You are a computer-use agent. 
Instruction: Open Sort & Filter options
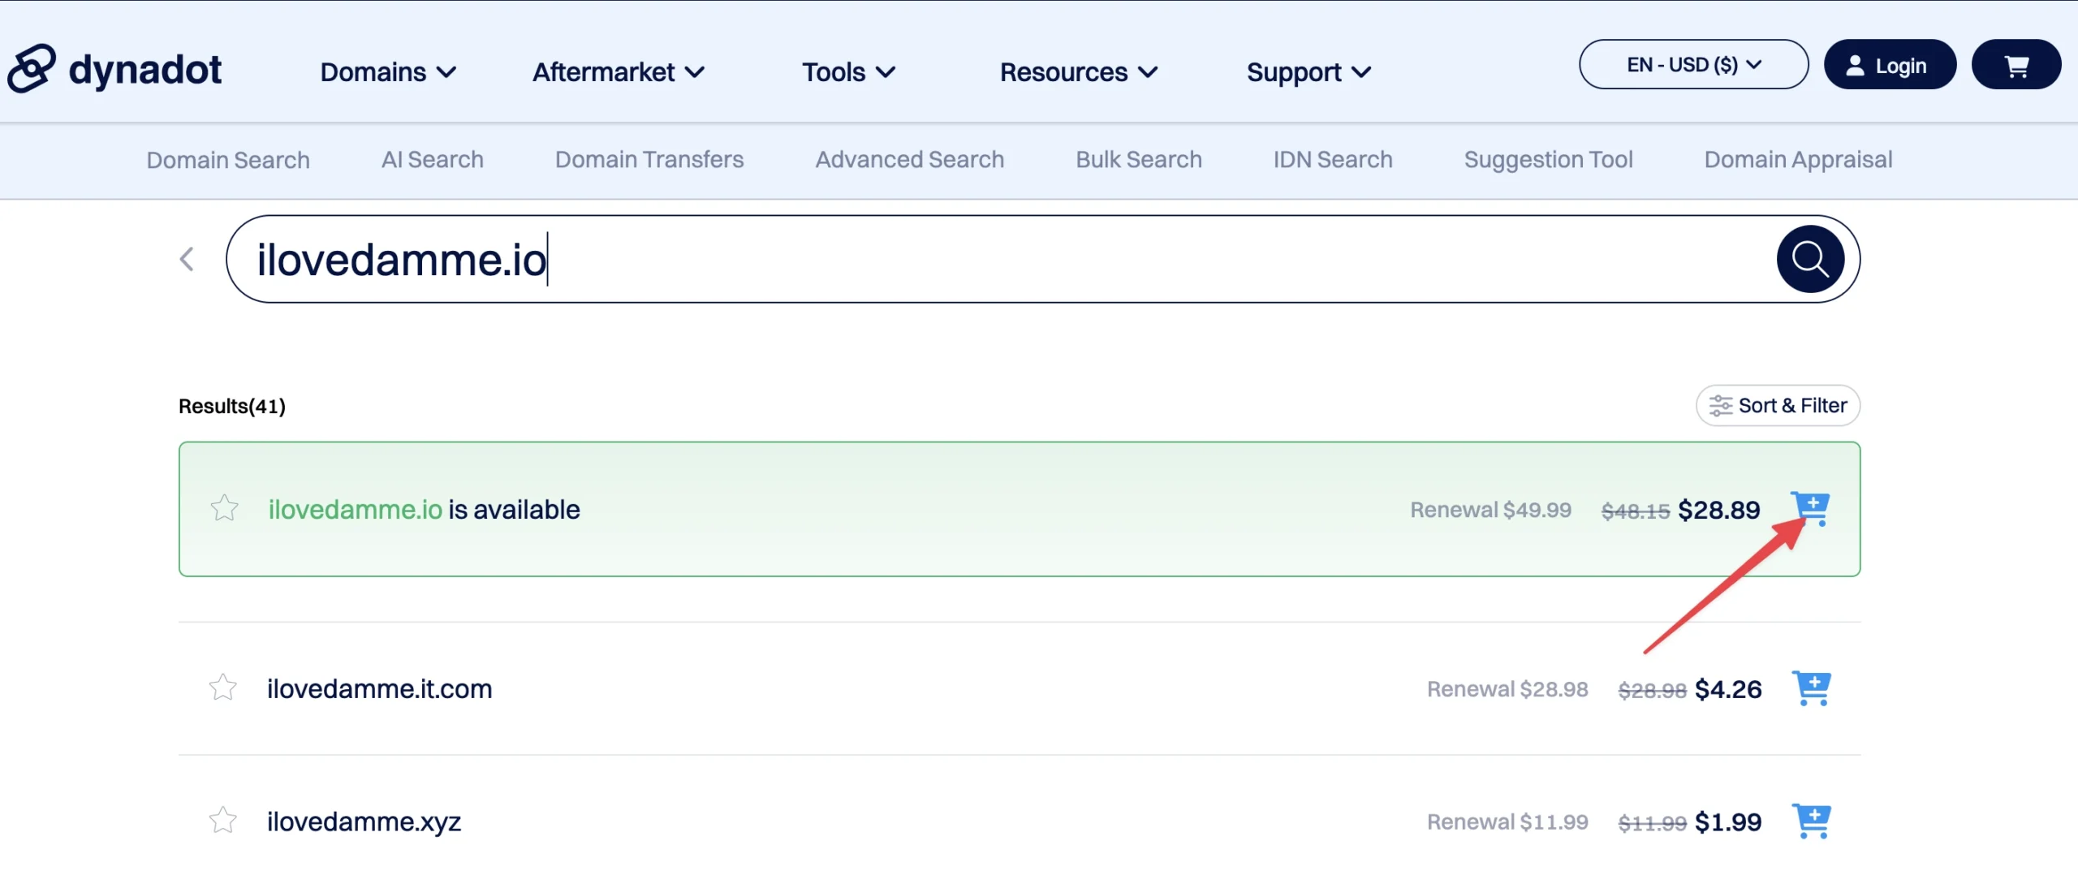pos(1778,406)
